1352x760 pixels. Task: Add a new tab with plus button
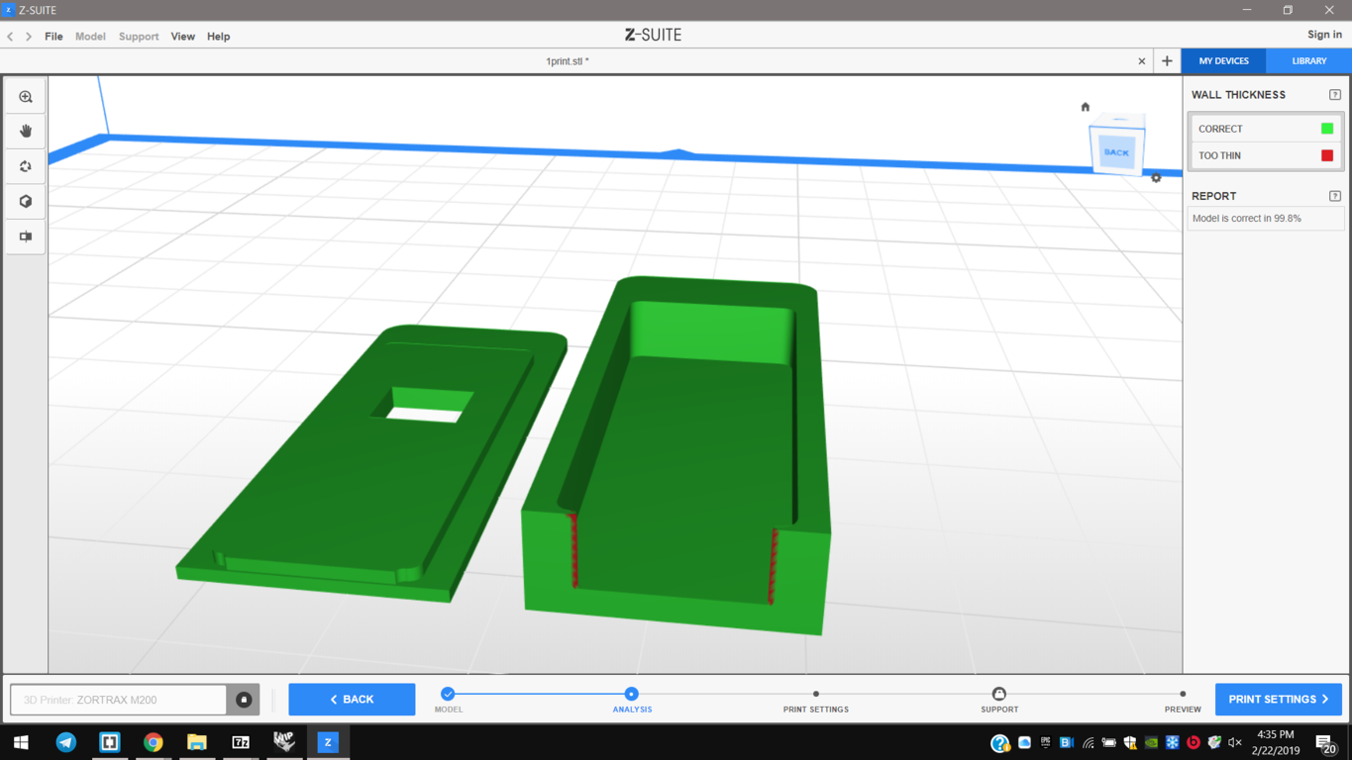1167,61
